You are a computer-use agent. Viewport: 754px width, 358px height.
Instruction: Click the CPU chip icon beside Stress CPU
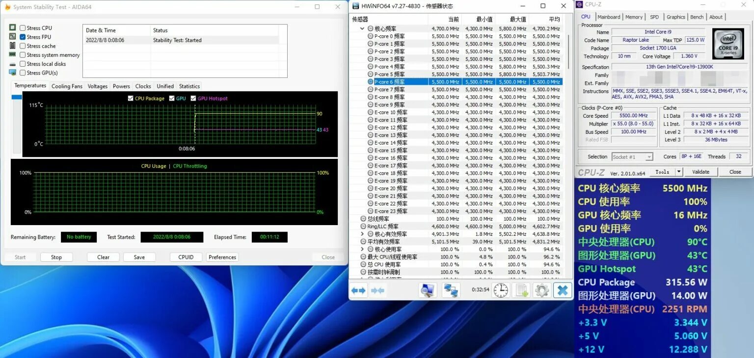(13, 28)
